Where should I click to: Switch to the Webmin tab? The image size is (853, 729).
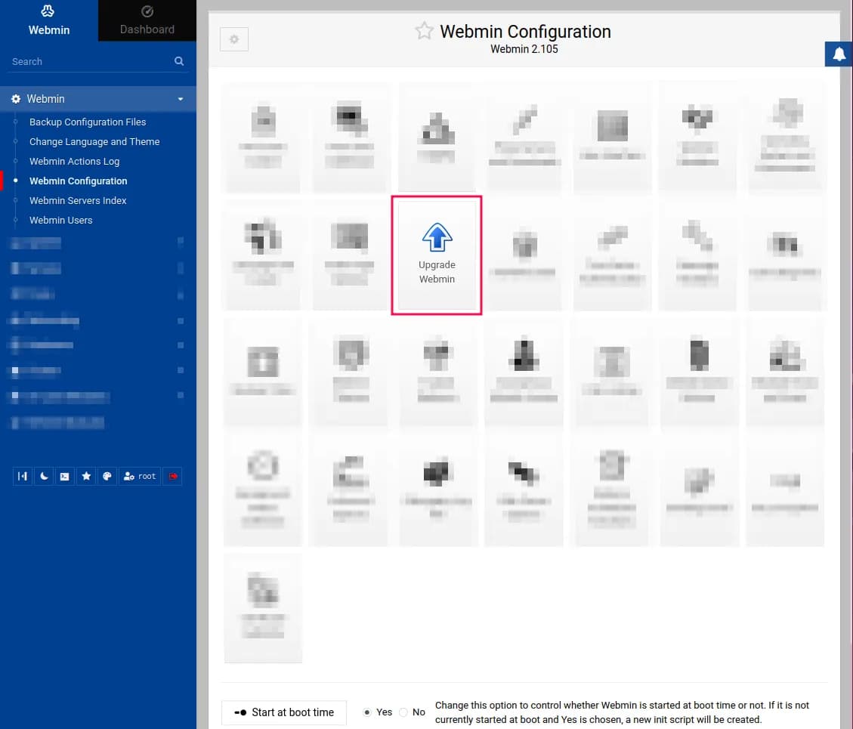click(x=49, y=20)
